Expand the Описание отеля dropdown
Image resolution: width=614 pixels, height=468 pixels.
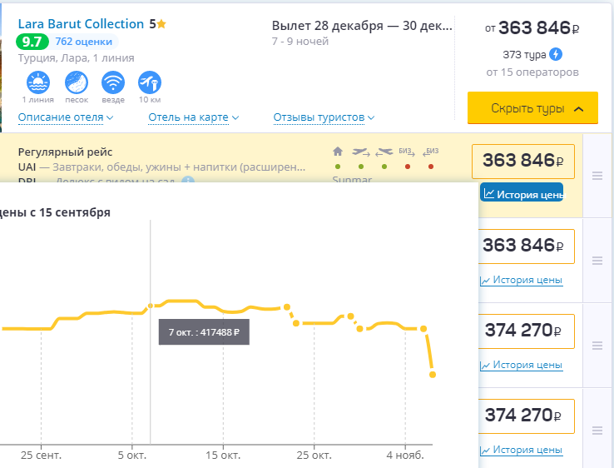66,117
